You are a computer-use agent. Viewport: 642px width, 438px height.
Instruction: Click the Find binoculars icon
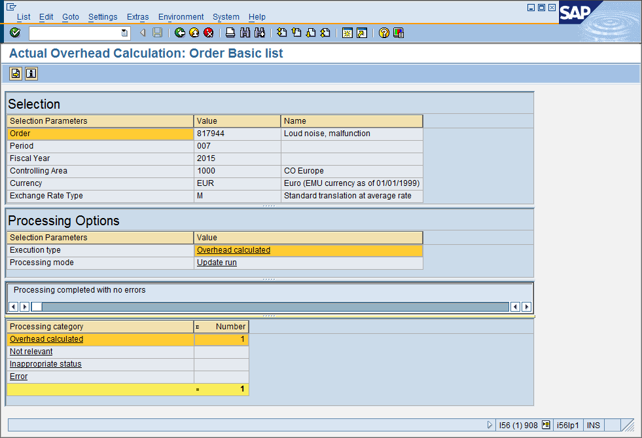pyautogui.click(x=245, y=33)
